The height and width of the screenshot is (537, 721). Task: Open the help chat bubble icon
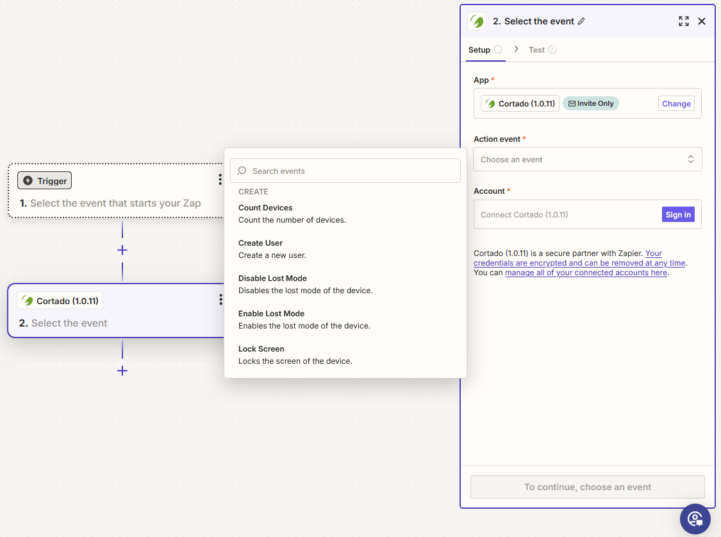pyautogui.click(x=695, y=519)
